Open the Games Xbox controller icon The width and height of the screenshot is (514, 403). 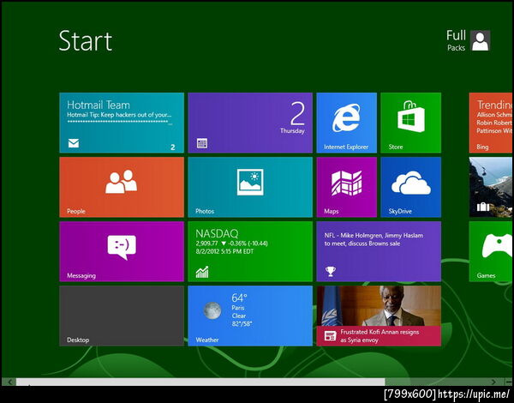click(x=497, y=245)
